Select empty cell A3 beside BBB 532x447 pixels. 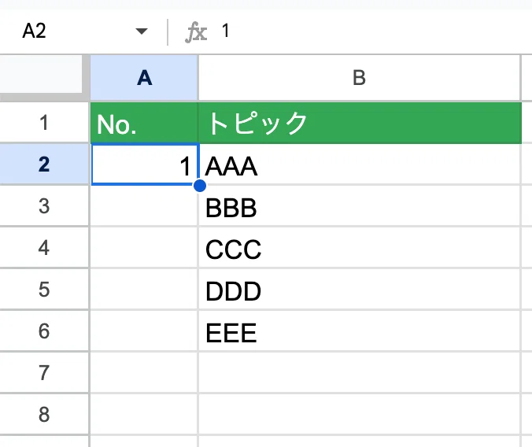[x=144, y=206]
